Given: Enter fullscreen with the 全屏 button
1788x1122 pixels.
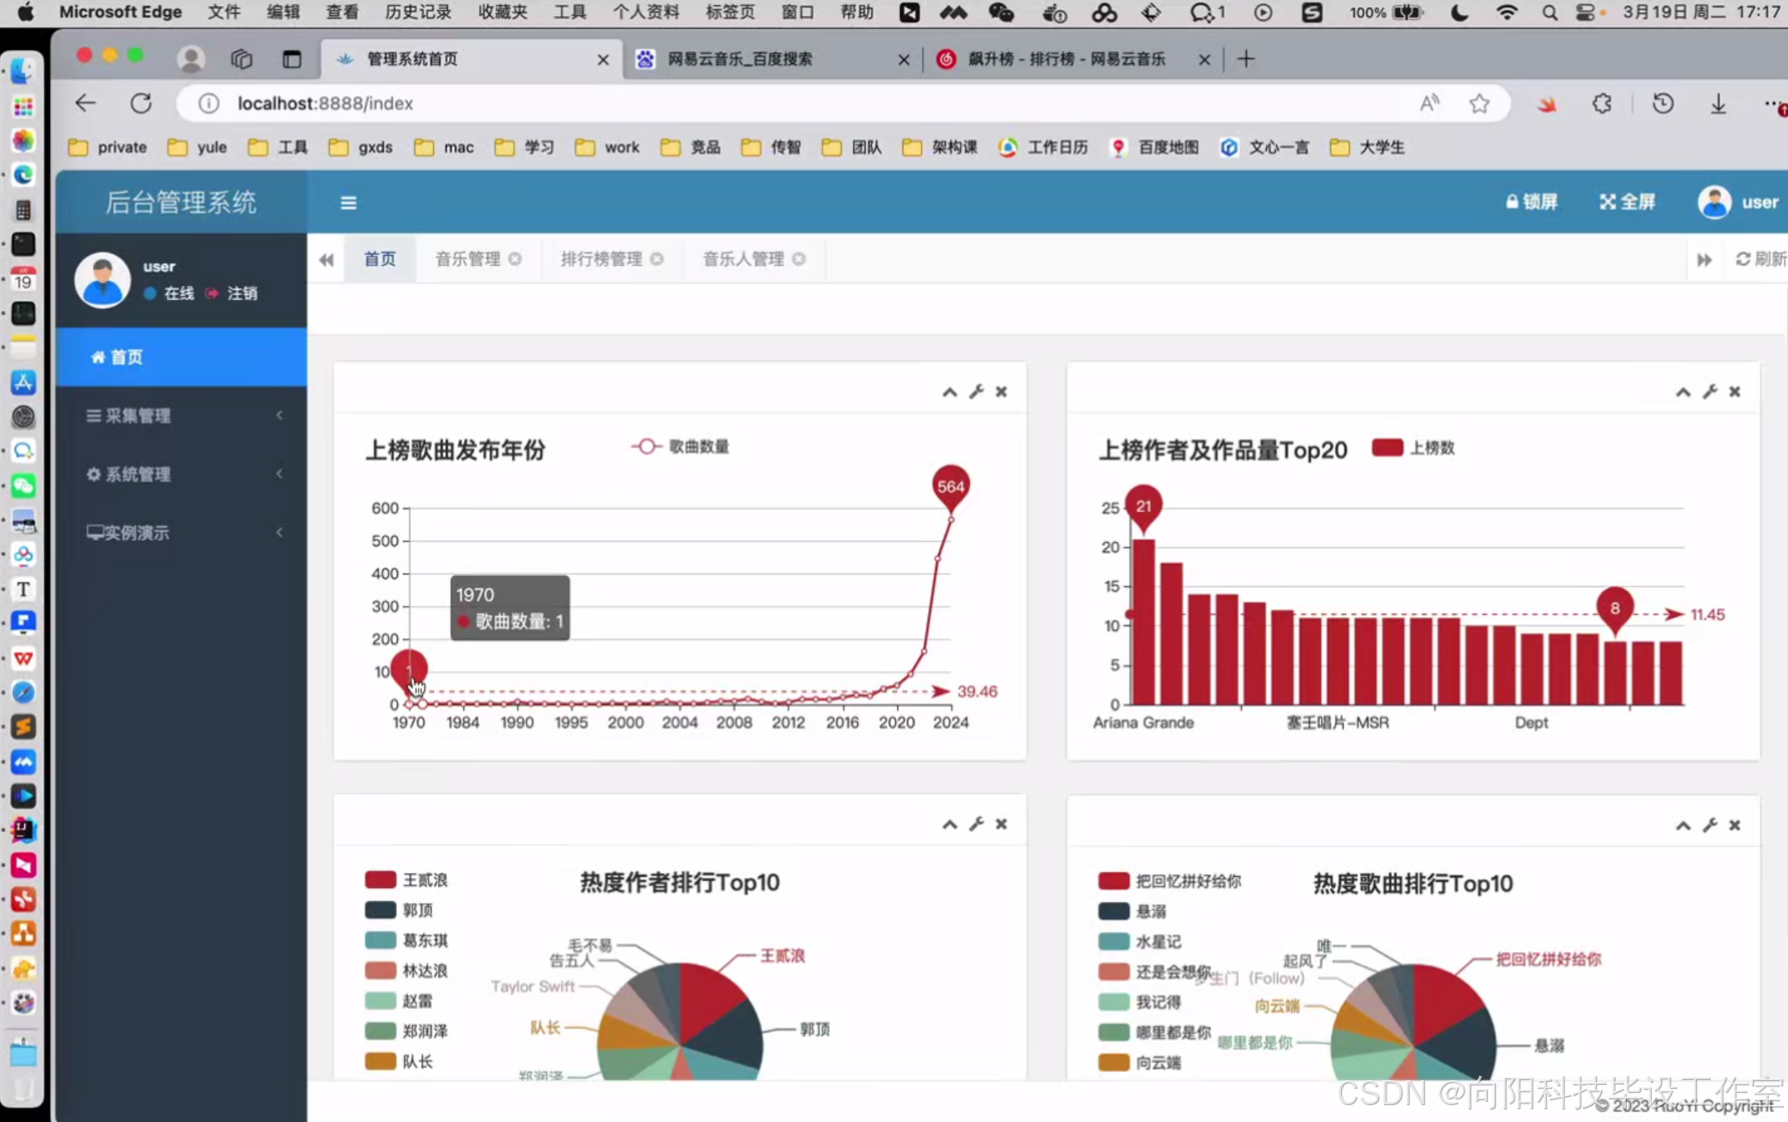Looking at the screenshot, I should click(1628, 202).
